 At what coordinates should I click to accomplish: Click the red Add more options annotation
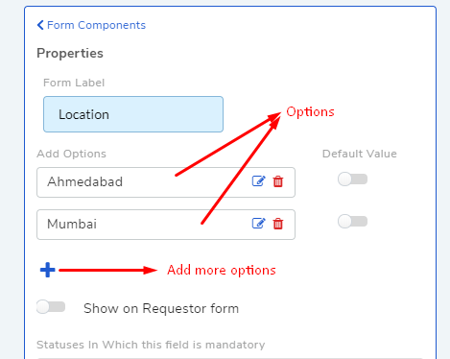222,271
